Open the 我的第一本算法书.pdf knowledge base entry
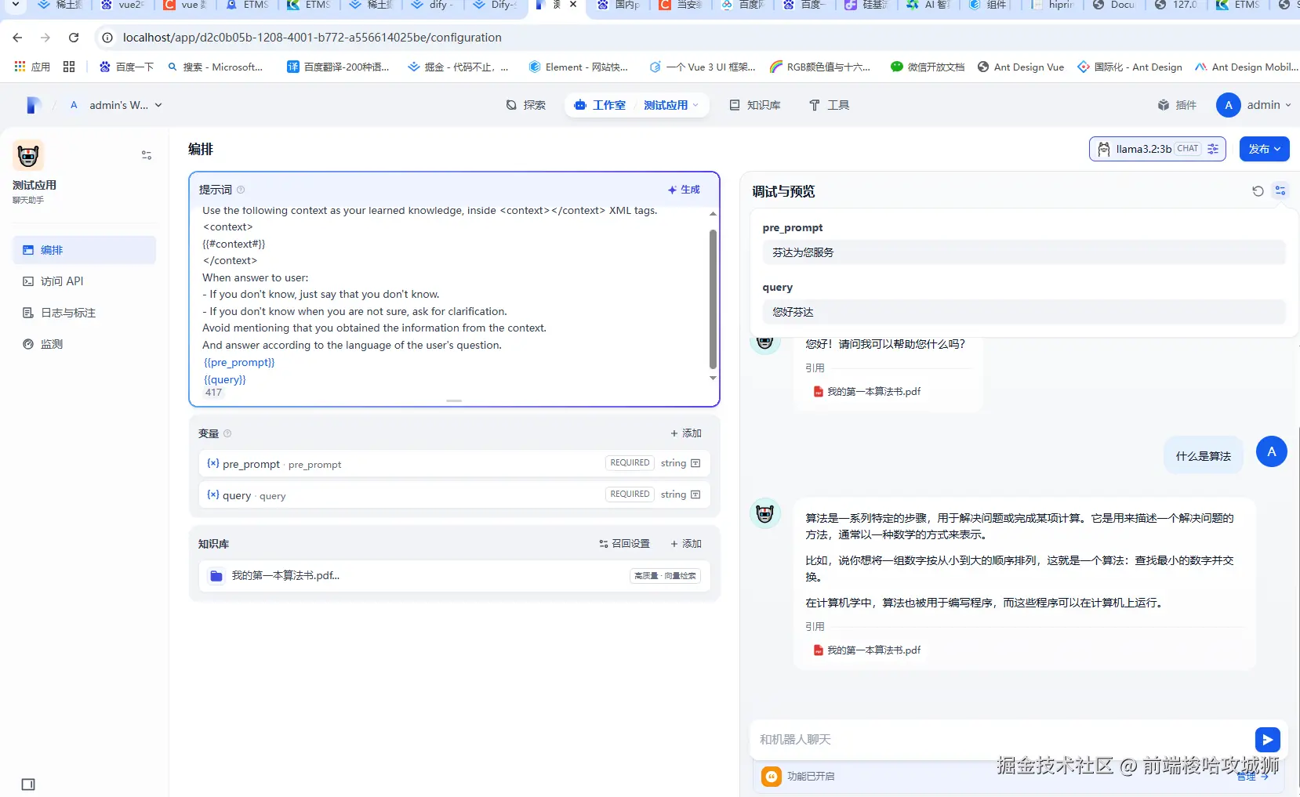This screenshot has width=1300, height=797. click(x=454, y=576)
